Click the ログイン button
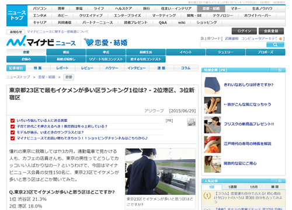 tap(244, 31)
